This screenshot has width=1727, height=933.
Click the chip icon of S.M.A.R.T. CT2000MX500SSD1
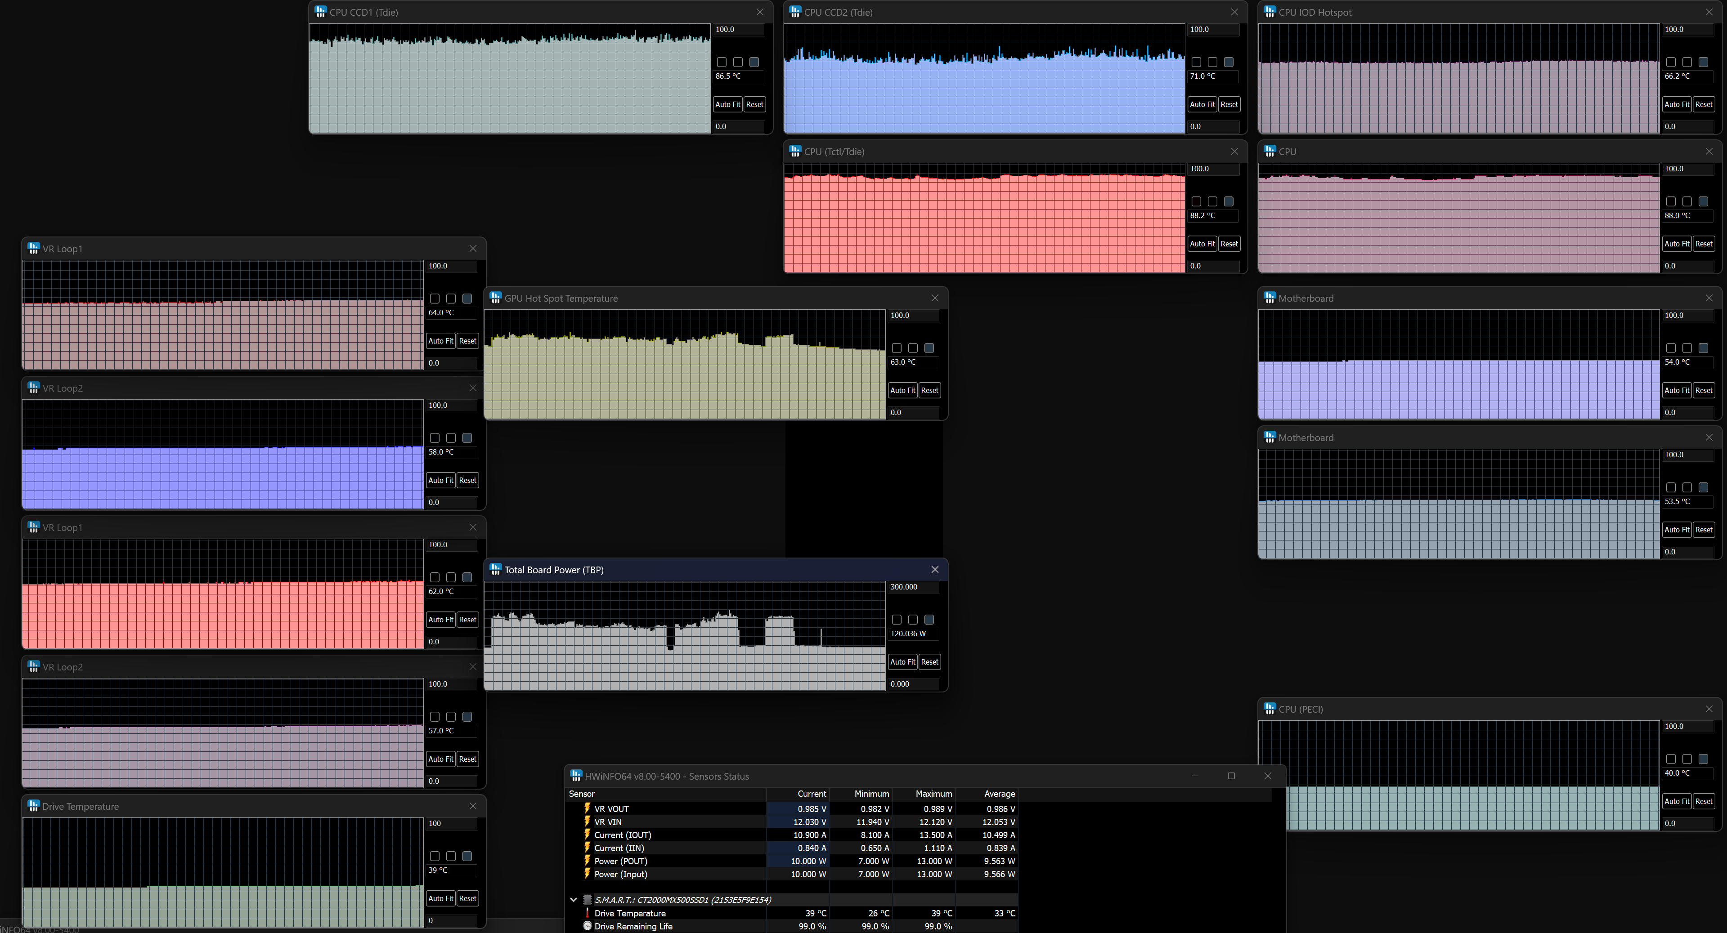[x=588, y=899]
